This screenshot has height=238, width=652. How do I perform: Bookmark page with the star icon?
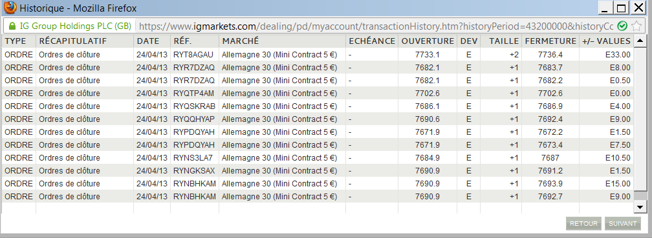coord(636,26)
